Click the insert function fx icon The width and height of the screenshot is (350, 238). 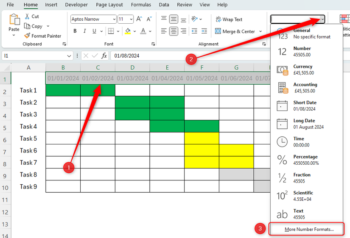(x=104, y=56)
